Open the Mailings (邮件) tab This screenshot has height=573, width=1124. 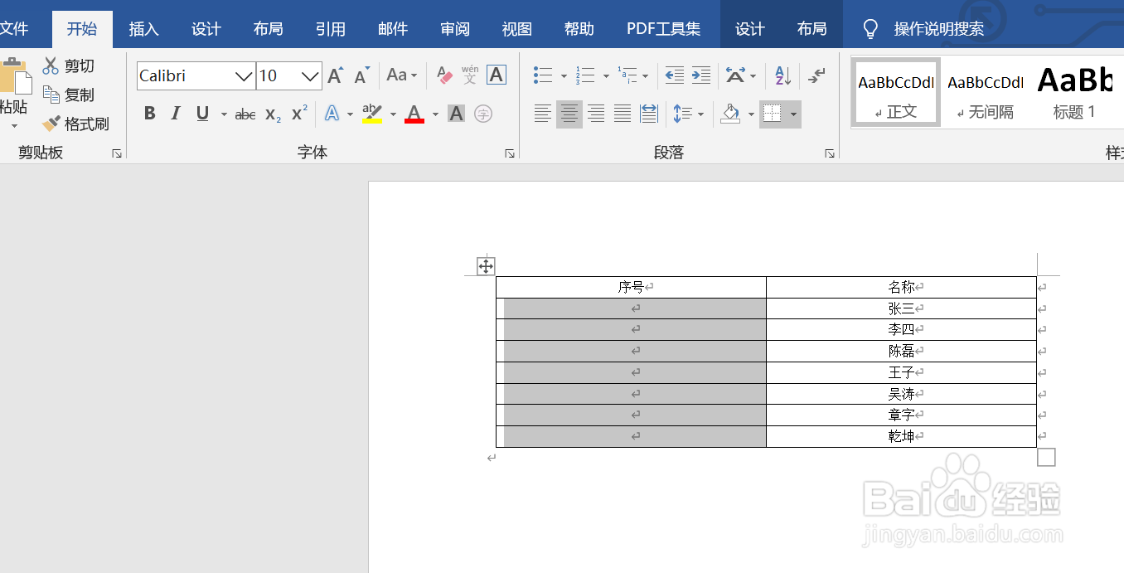point(393,29)
